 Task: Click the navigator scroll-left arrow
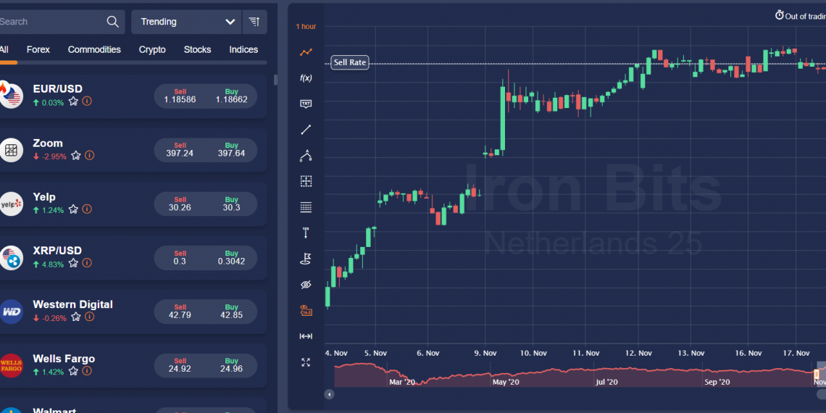(329, 394)
